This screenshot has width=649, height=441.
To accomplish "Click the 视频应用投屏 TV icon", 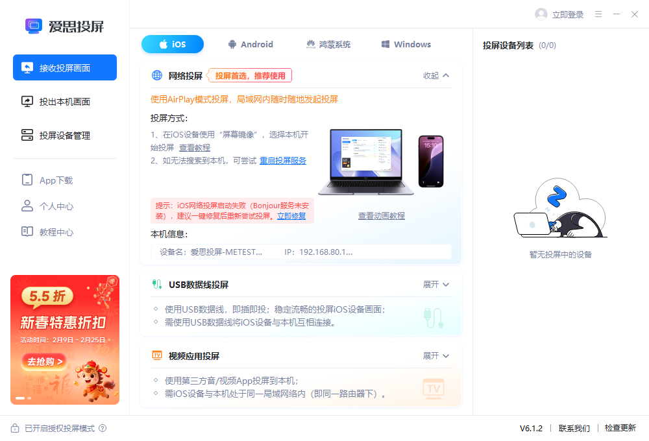I will click(156, 355).
